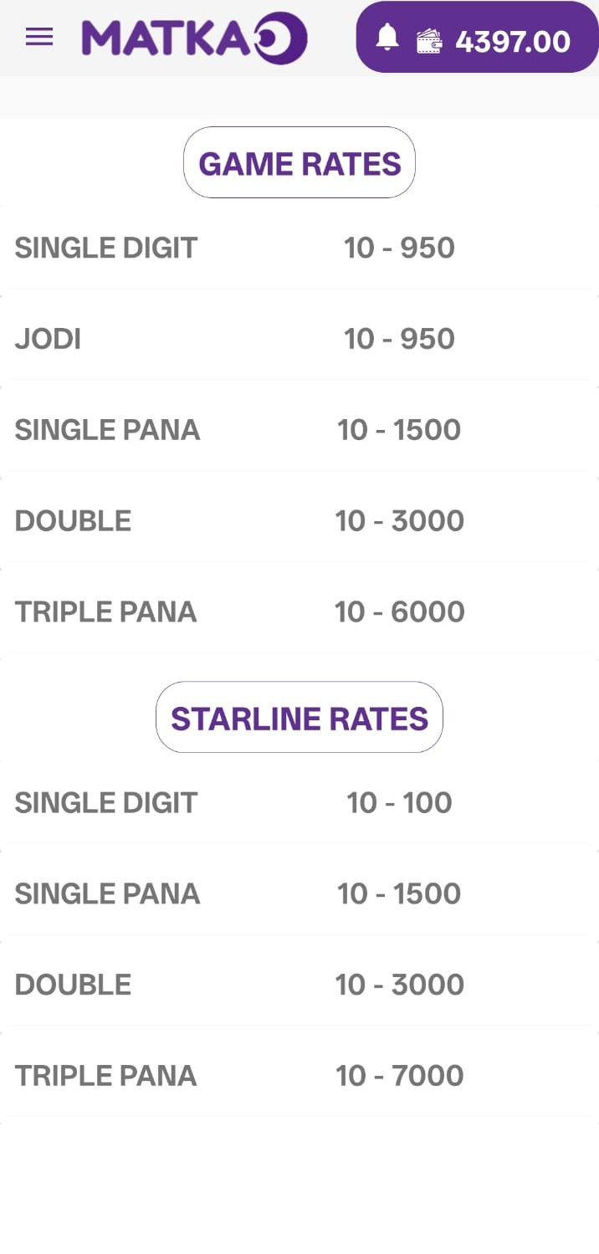
Task: Click JODI's 10 - 950 rate value
Action: tap(399, 339)
